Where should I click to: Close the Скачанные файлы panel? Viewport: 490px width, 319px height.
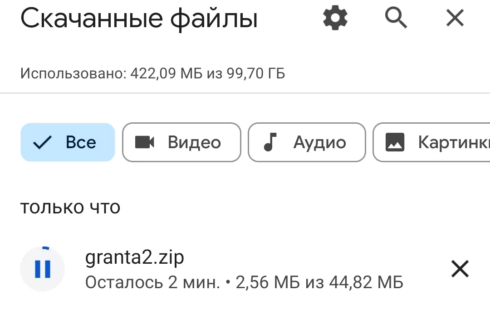(x=455, y=19)
